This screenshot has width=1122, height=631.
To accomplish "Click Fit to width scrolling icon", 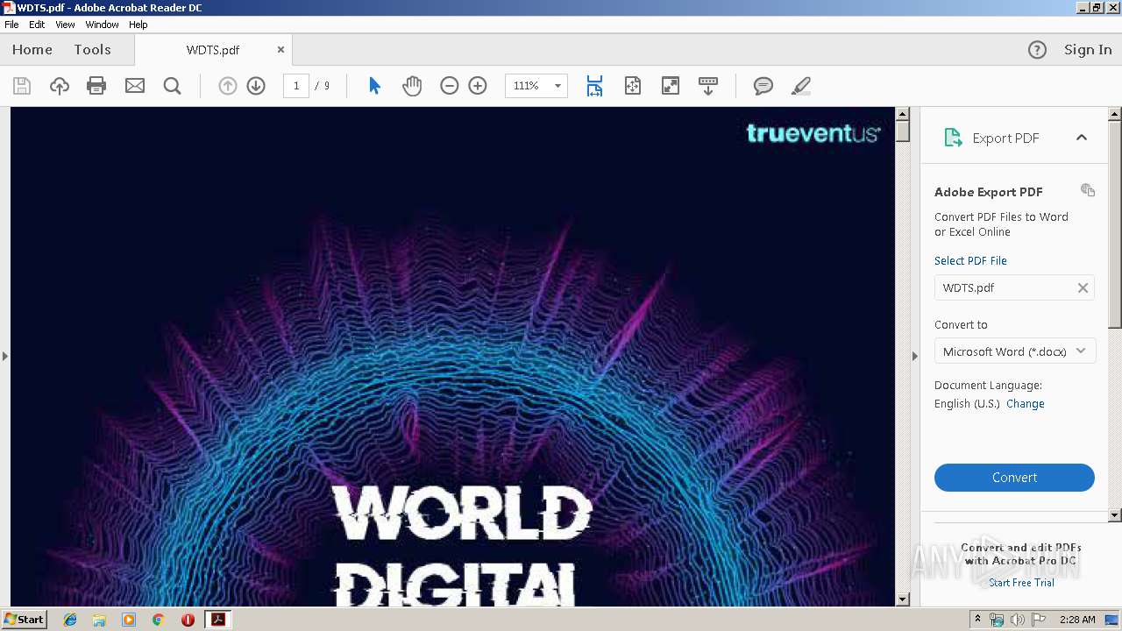I will point(594,86).
